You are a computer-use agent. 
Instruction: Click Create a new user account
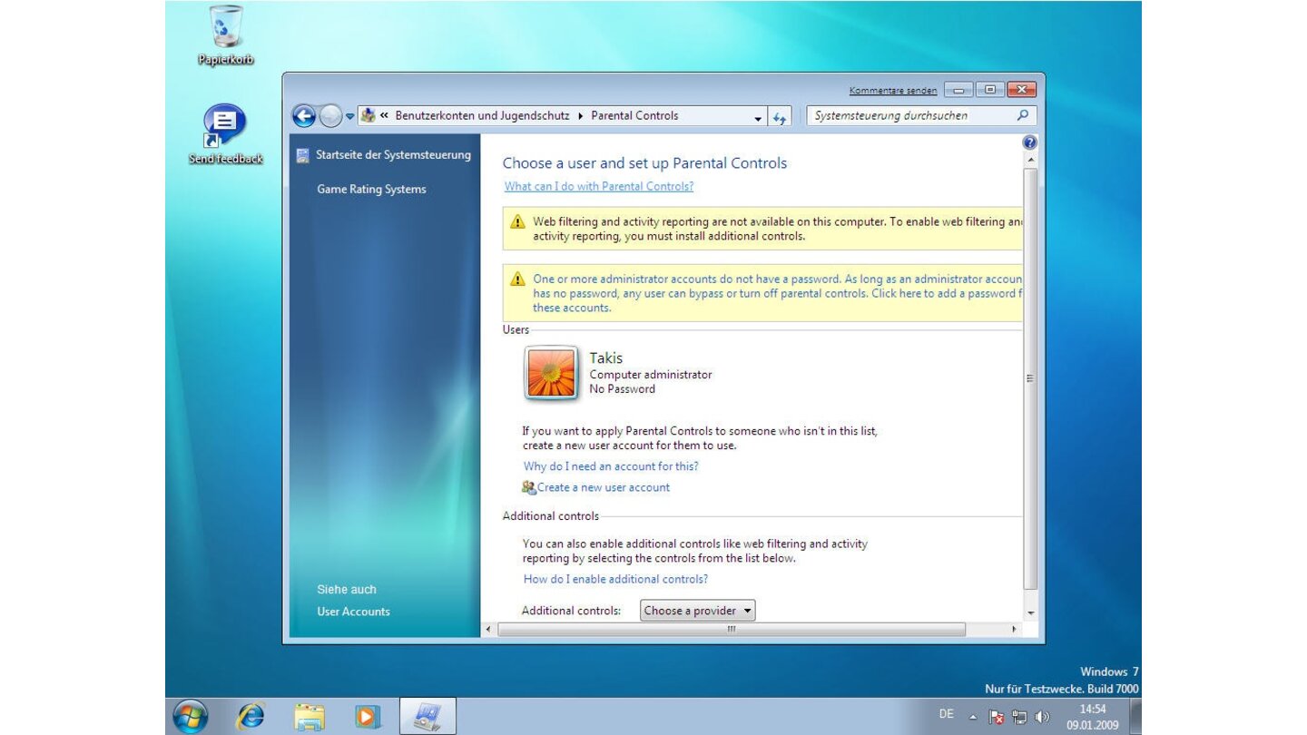tap(604, 487)
